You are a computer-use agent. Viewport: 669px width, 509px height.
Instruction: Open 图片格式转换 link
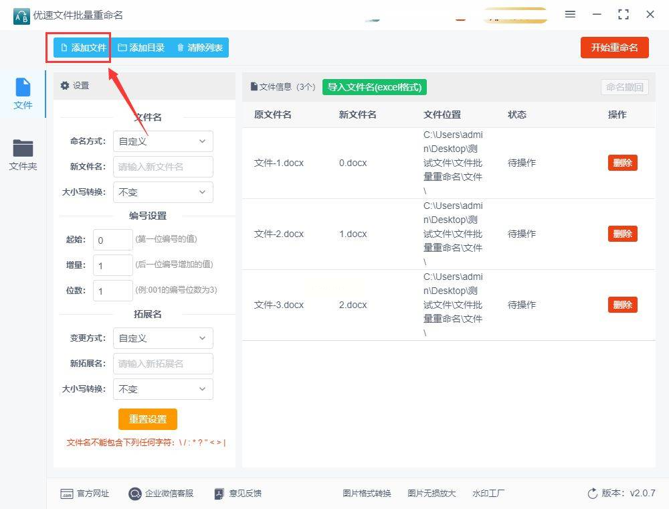(x=367, y=494)
